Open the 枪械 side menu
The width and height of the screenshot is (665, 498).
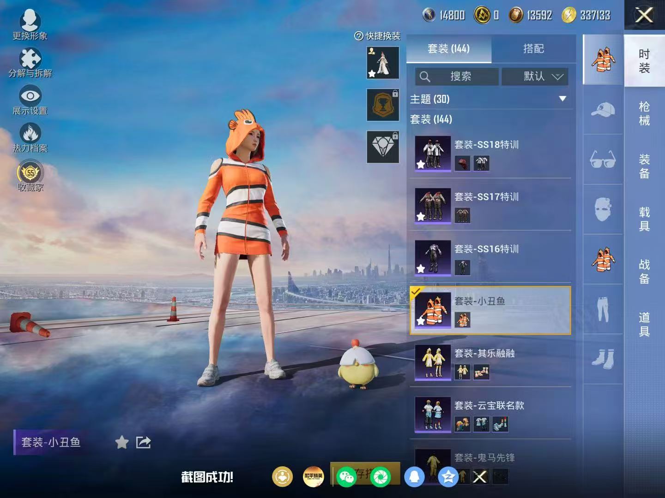click(644, 113)
